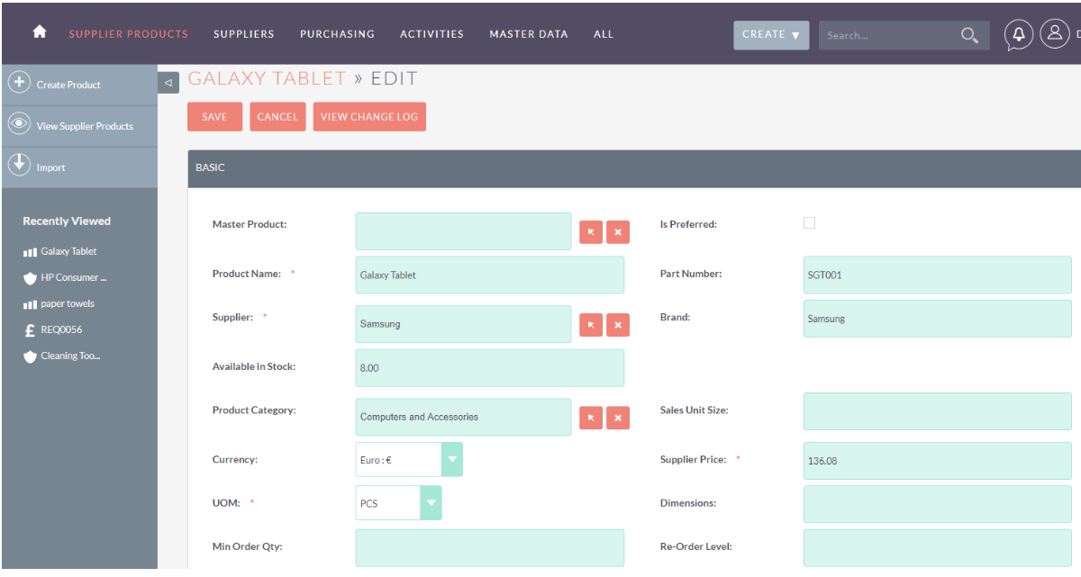Click the Import sidebar link

point(50,167)
